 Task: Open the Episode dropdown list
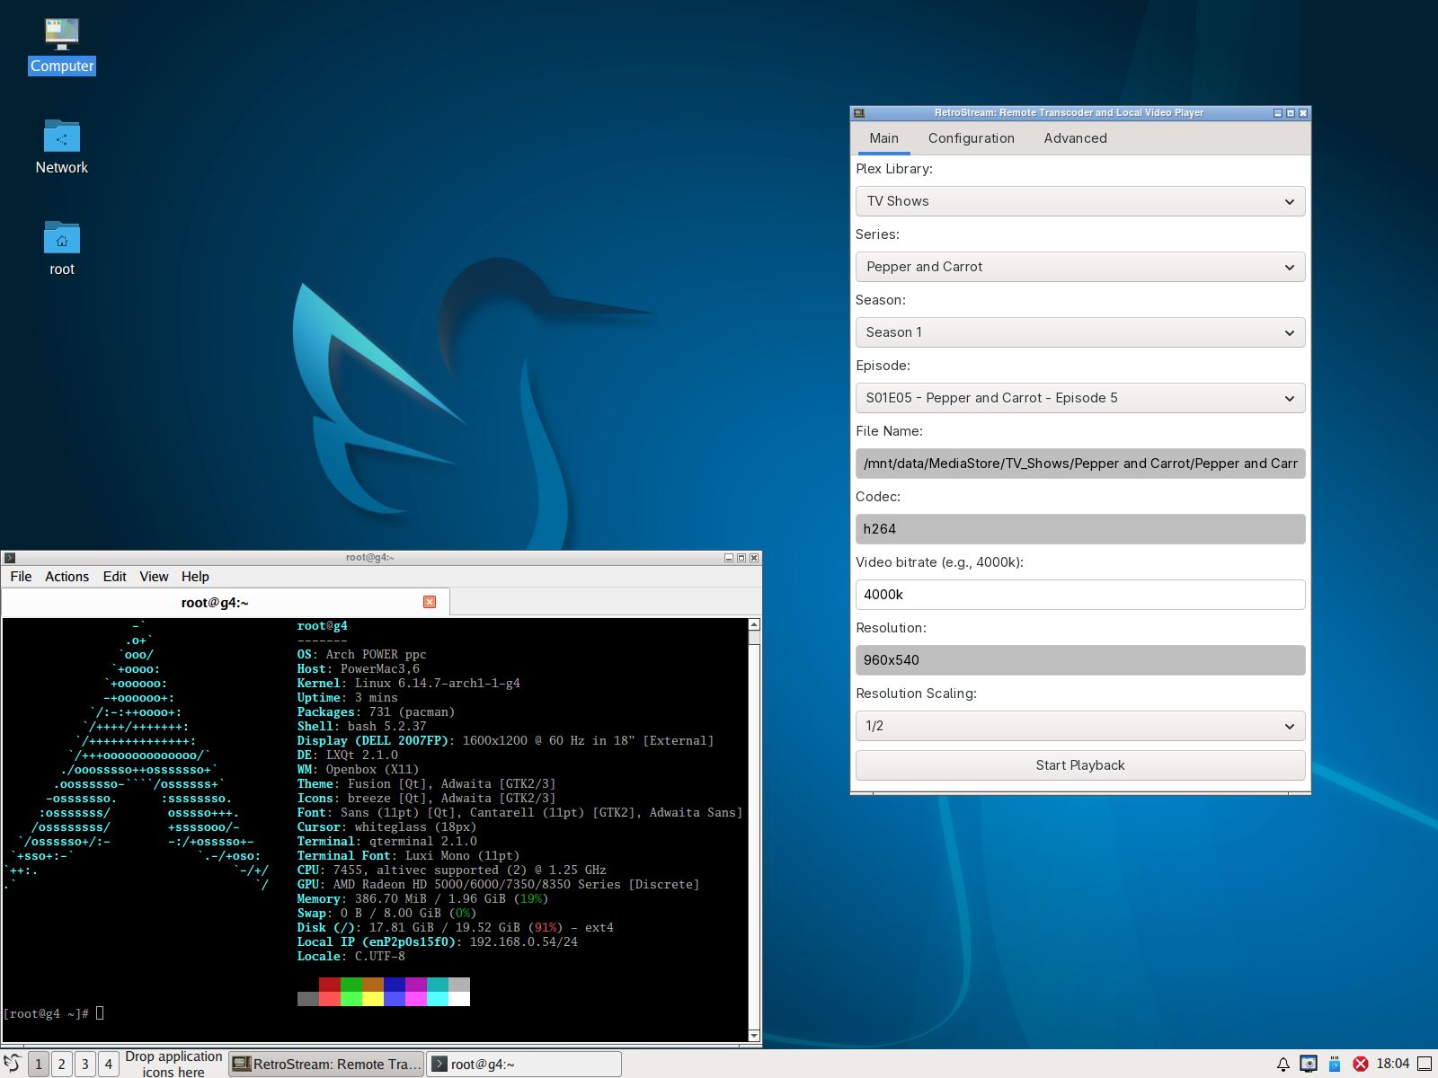click(1079, 398)
